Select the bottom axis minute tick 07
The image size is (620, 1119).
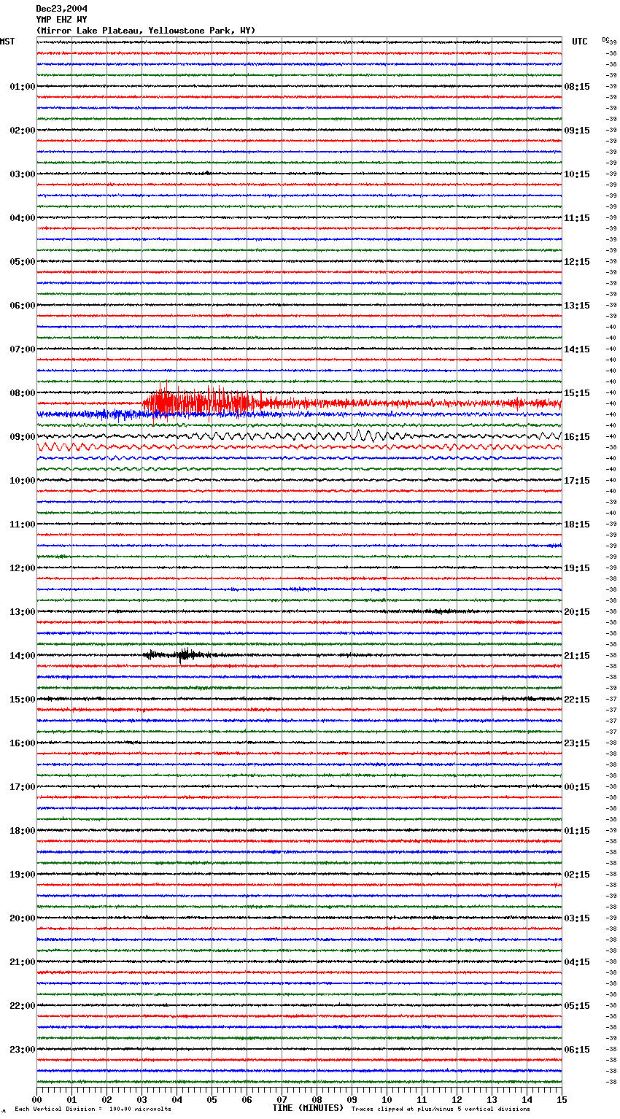tap(282, 1100)
